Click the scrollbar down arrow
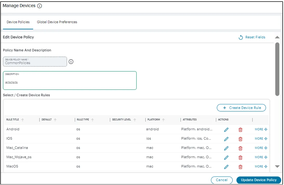 (x=277, y=166)
